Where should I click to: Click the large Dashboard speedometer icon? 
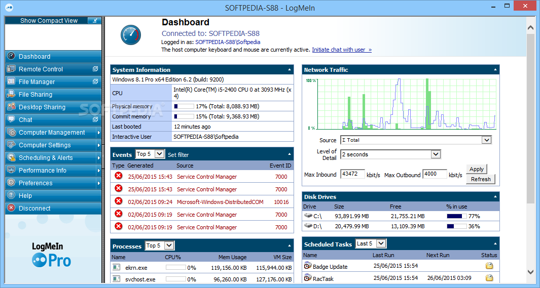(x=131, y=35)
